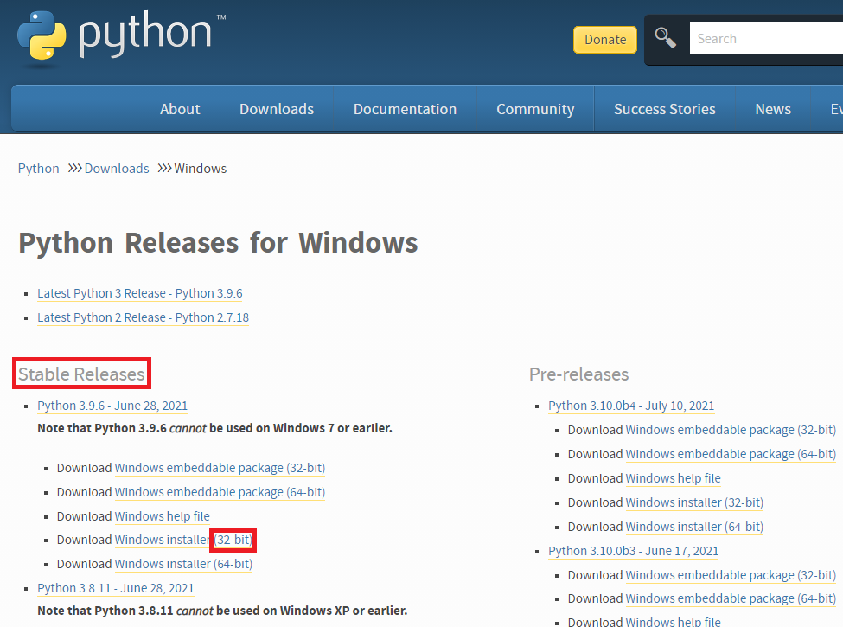Click Windows breadcrumb text

click(x=200, y=169)
